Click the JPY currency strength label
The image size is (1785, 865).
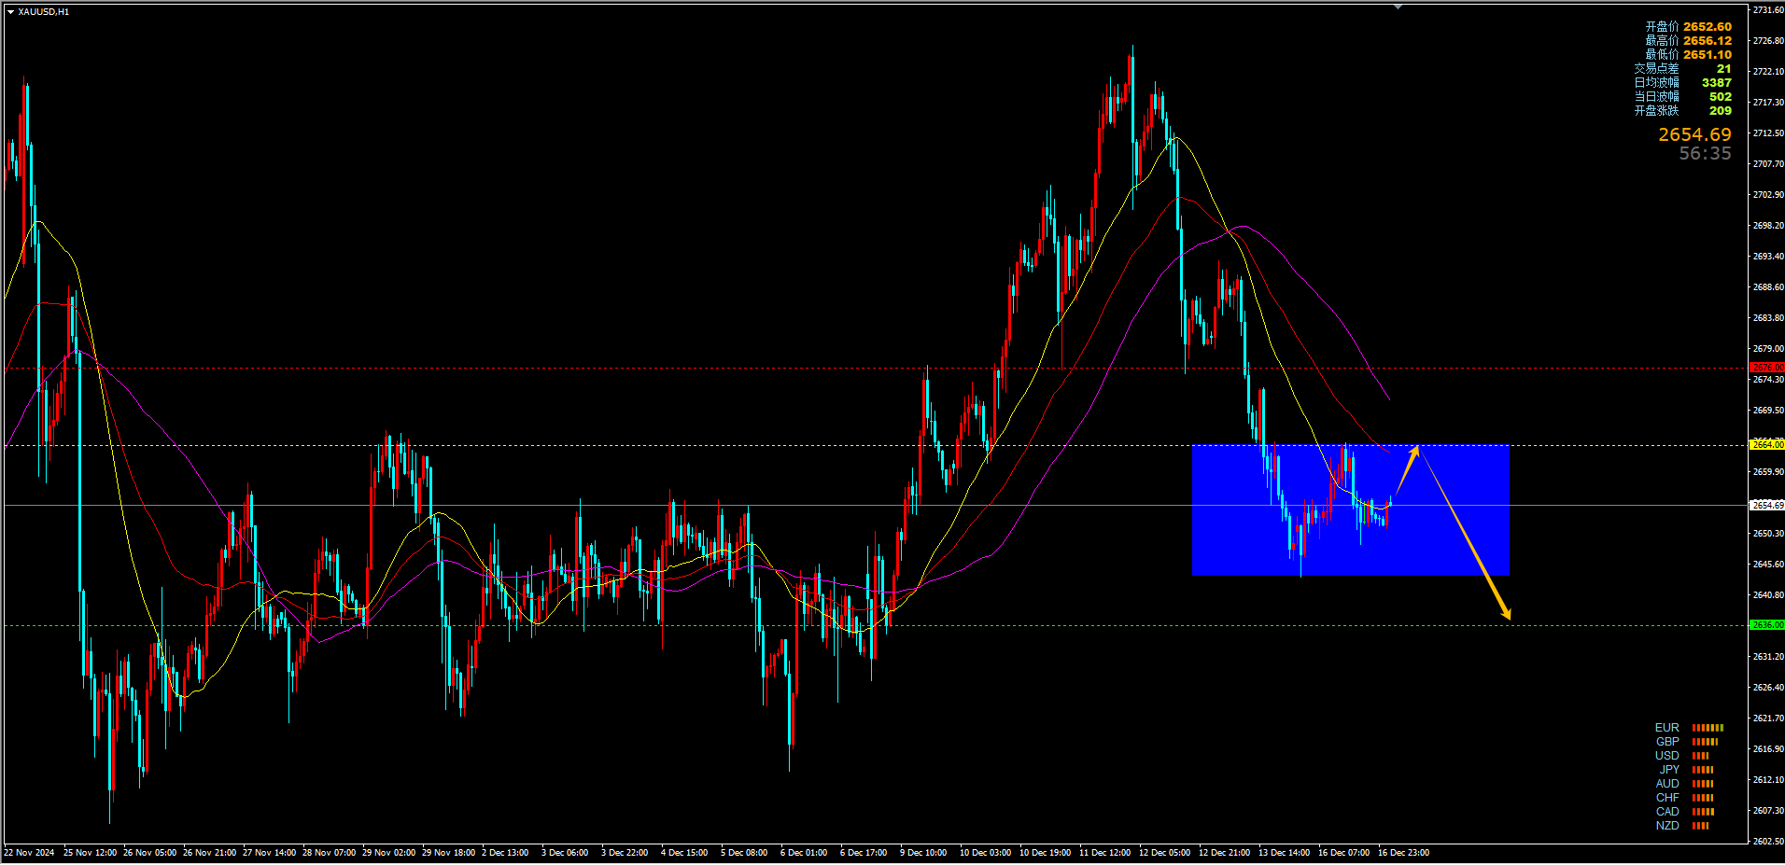pyautogui.click(x=1669, y=770)
